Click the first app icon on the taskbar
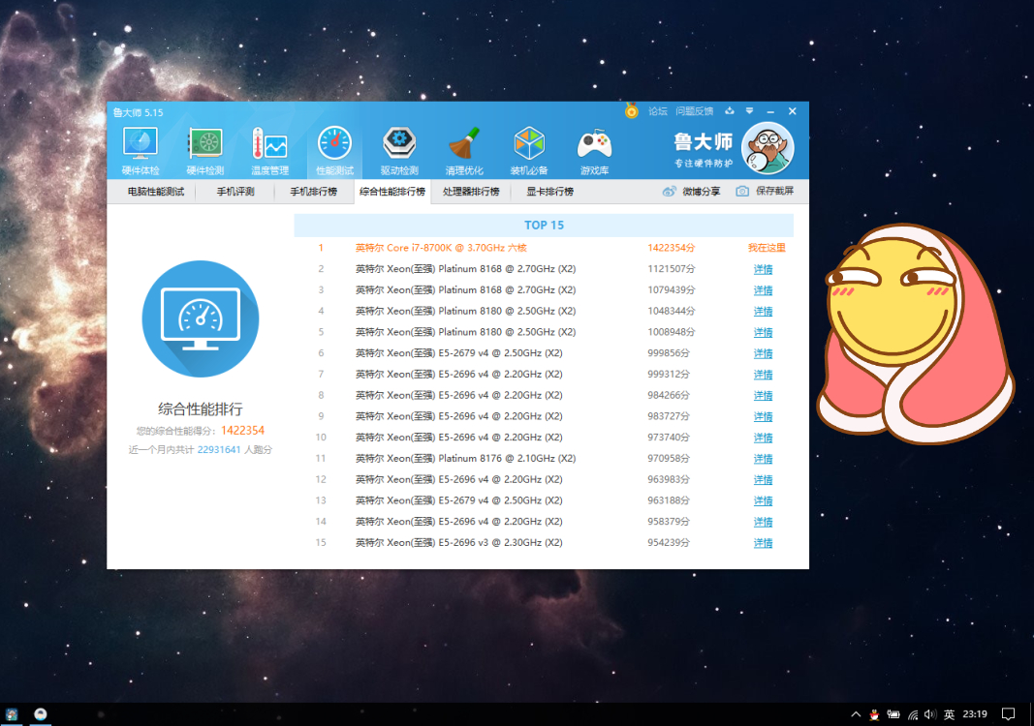1034x726 pixels. click(12, 714)
